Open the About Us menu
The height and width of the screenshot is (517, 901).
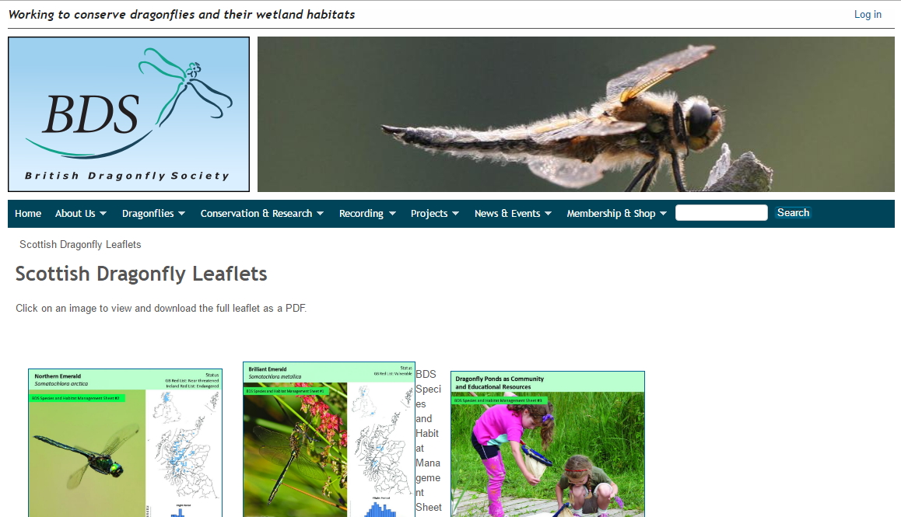pyautogui.click(x=75, y=213)
